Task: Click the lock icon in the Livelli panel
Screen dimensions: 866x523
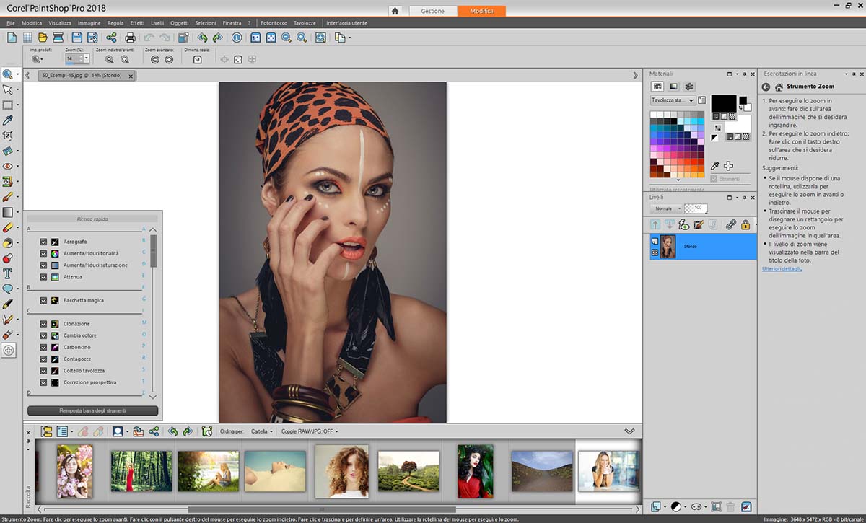Action: pos(745,225)
